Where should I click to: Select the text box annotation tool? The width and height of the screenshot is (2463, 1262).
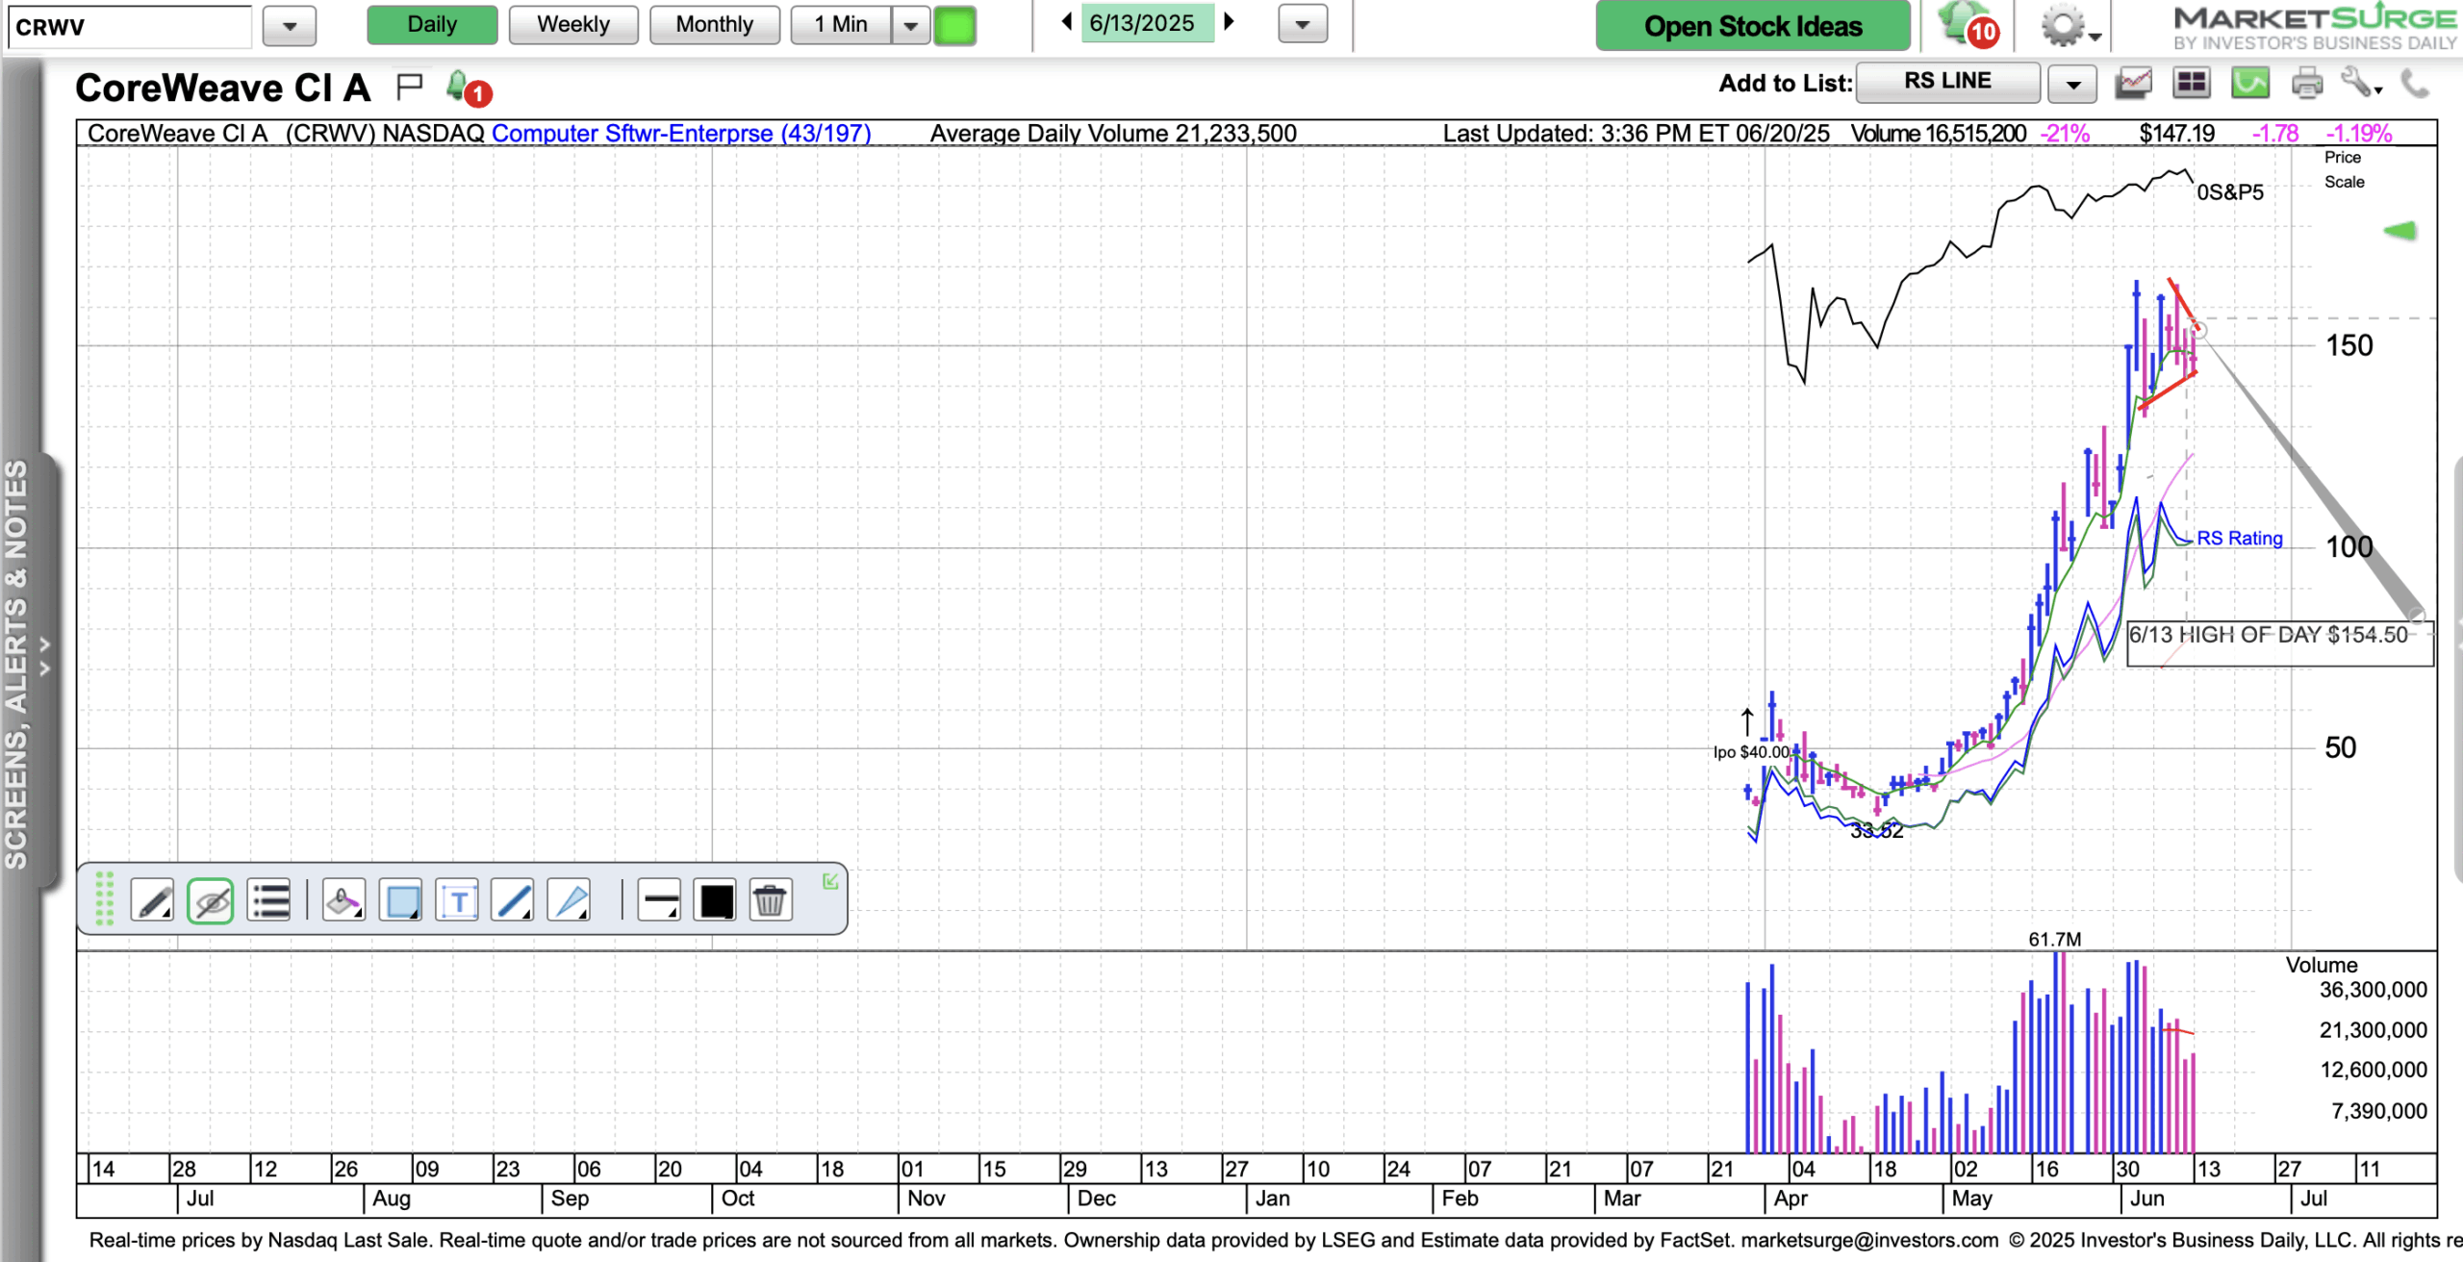click(457, 901)
